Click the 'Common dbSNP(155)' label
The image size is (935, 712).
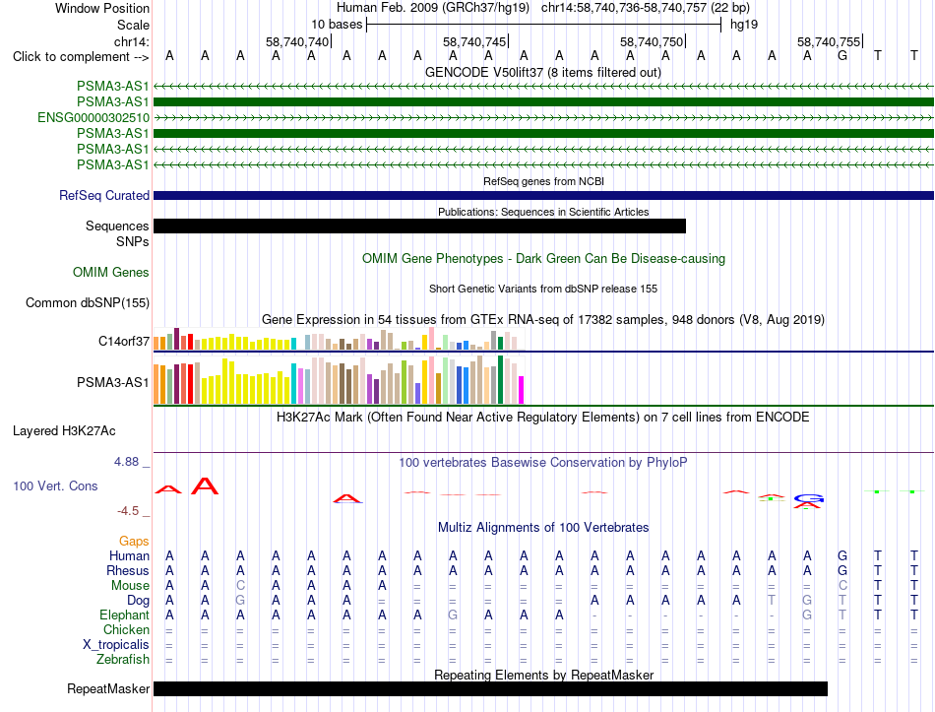point(87,302)
